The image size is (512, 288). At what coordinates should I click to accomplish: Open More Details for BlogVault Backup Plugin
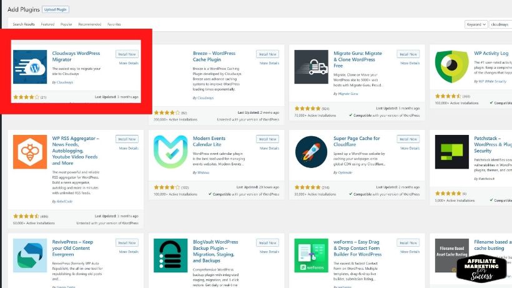pos(269,252)
